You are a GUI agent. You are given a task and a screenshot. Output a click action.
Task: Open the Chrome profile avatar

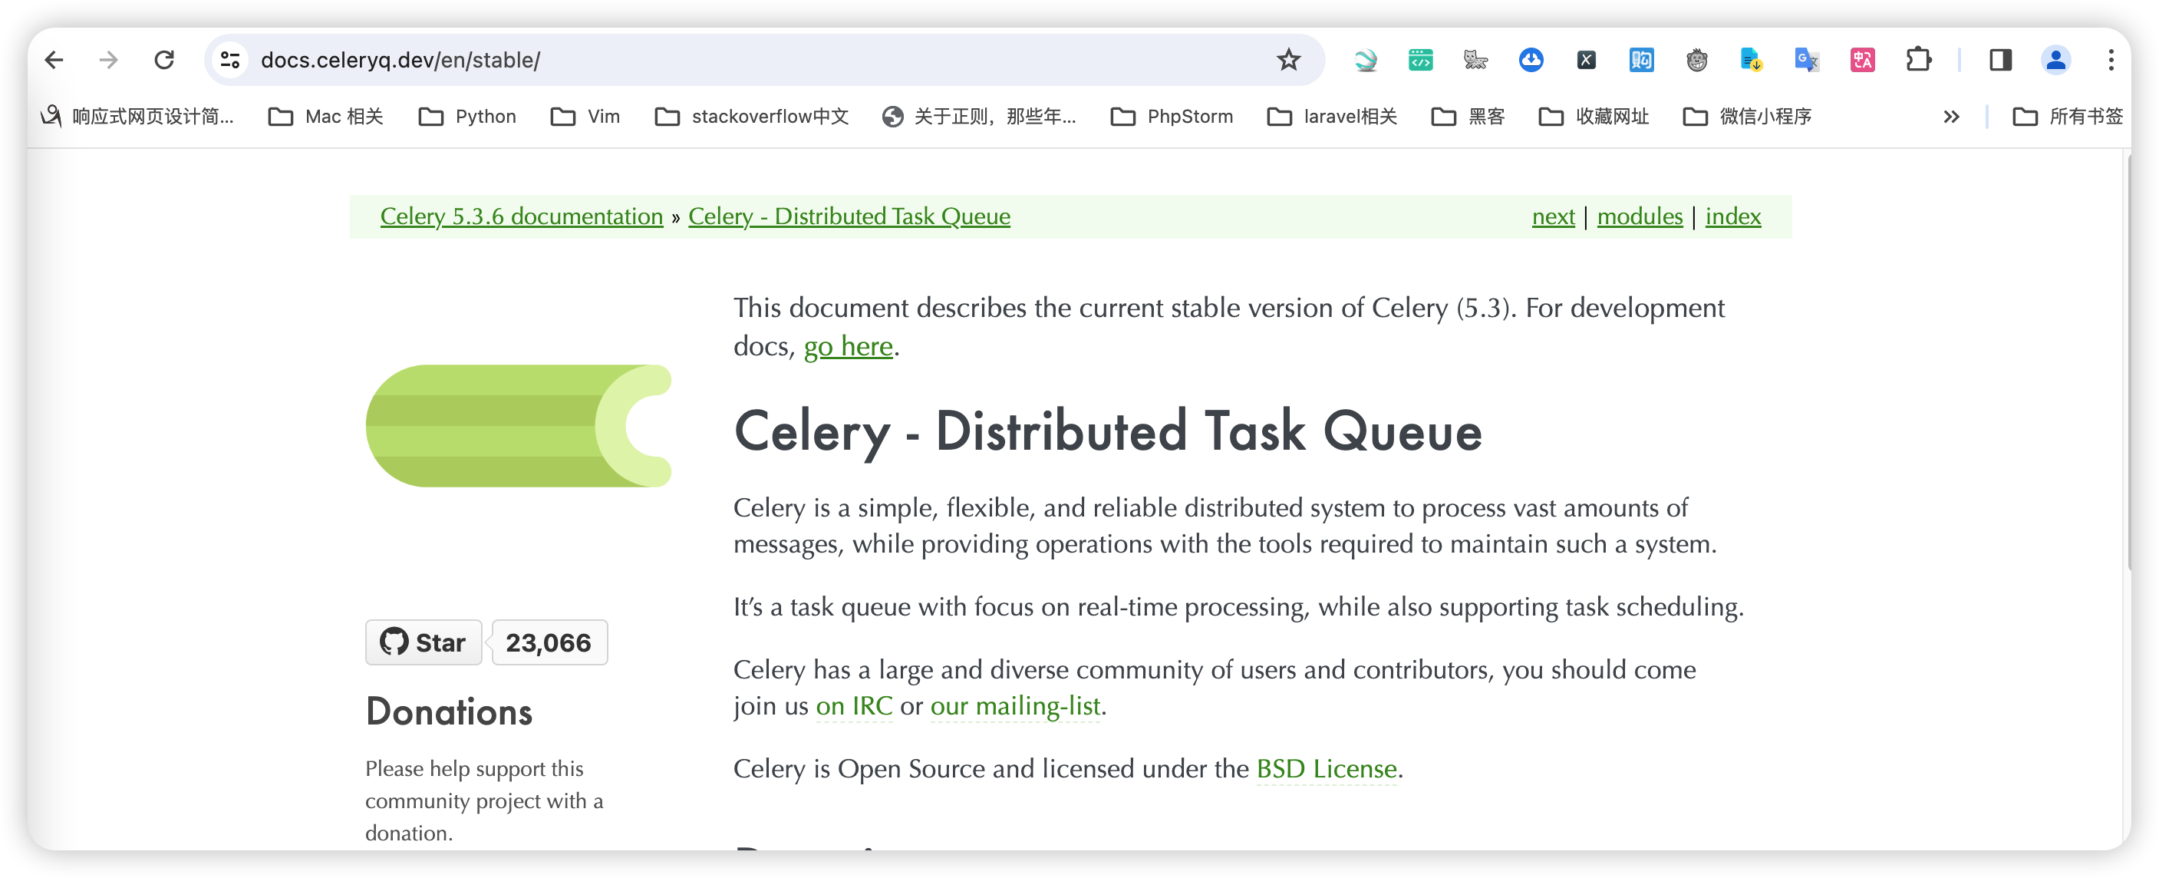2056,60
